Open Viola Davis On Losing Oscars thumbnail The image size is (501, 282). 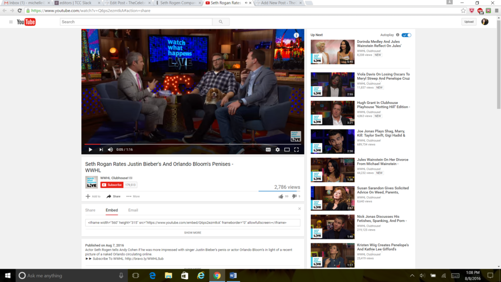tap(333, 84)
